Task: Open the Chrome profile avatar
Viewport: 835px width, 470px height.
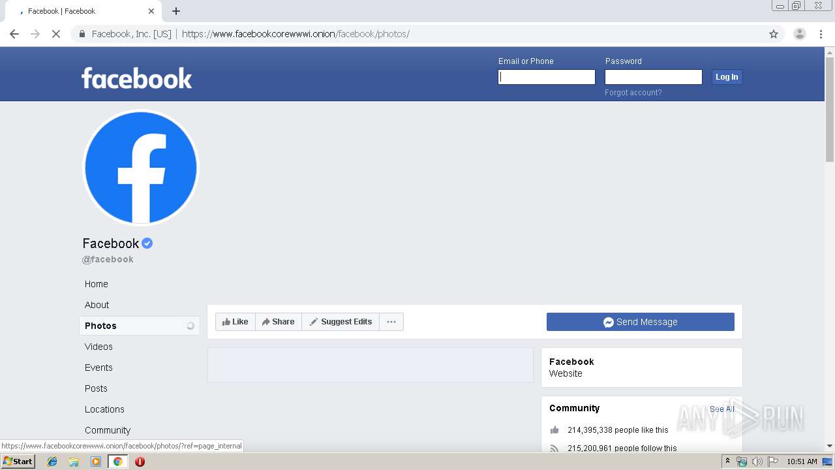Action: coord(800,34)
